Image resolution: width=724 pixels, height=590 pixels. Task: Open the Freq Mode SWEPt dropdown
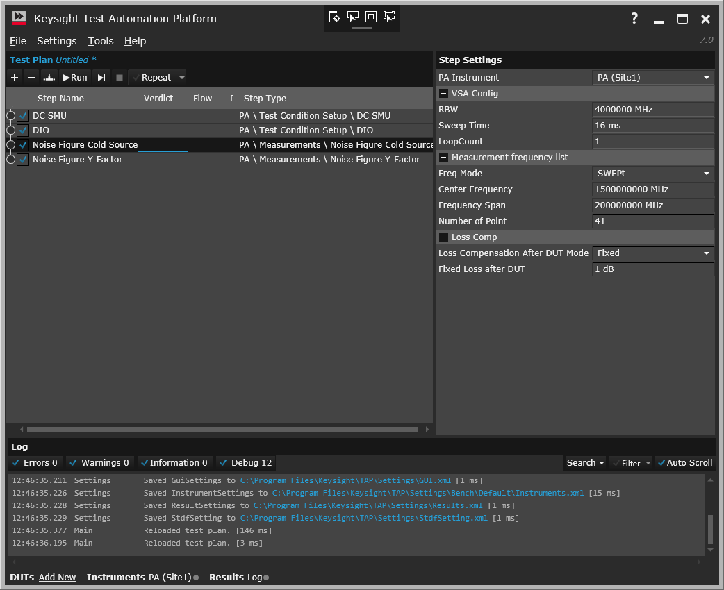pyautogui.click(x=653, y=174)
